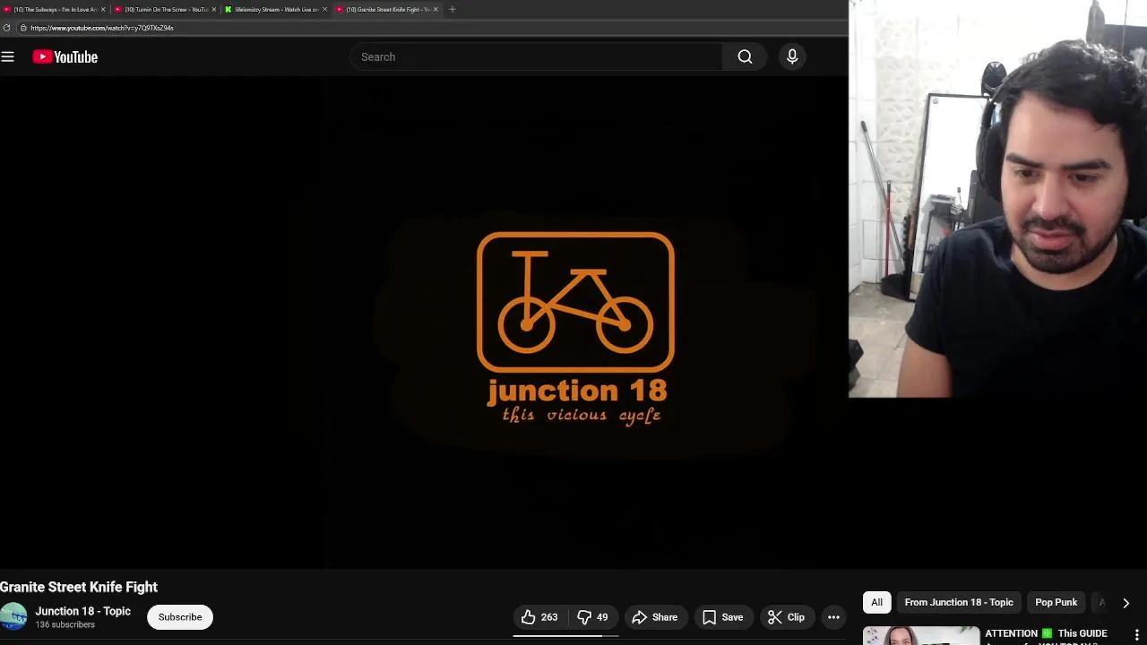Viewport: 1147px width, 645px height.
Task: Like the video with thumbs up
Action: click(x=539, y=617)
